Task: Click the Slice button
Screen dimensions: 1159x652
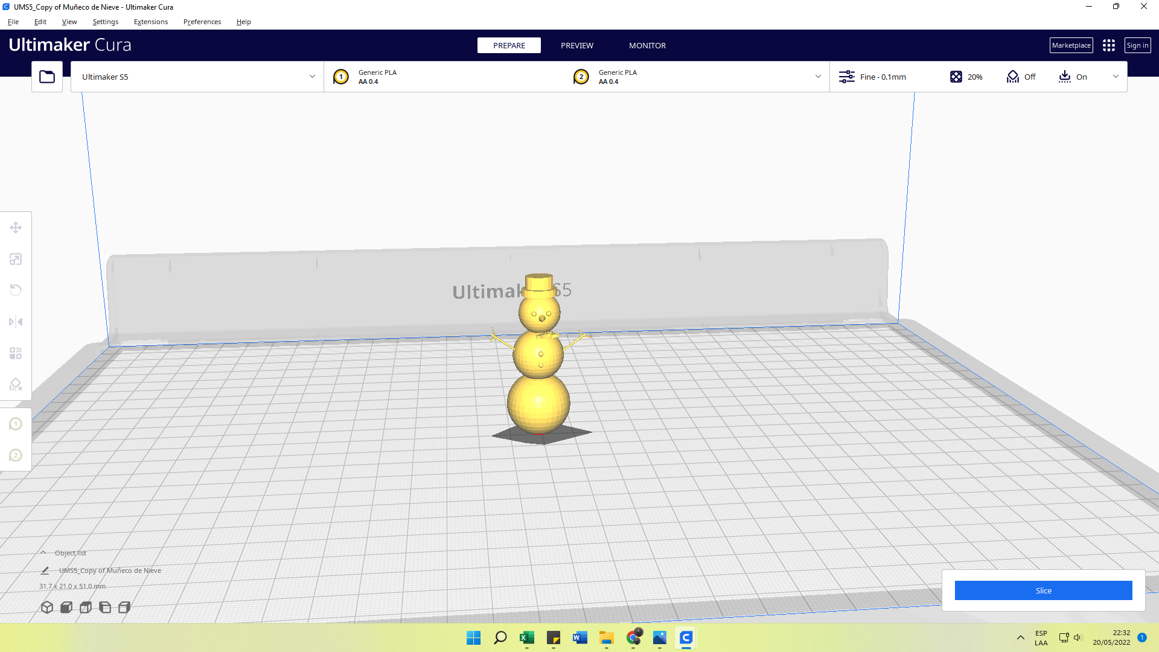Action: pyautogui.click(x=1043, y=590)
